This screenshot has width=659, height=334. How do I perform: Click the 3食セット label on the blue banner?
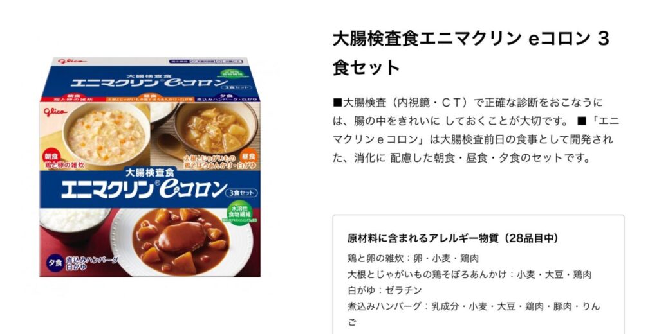[241, 193]
